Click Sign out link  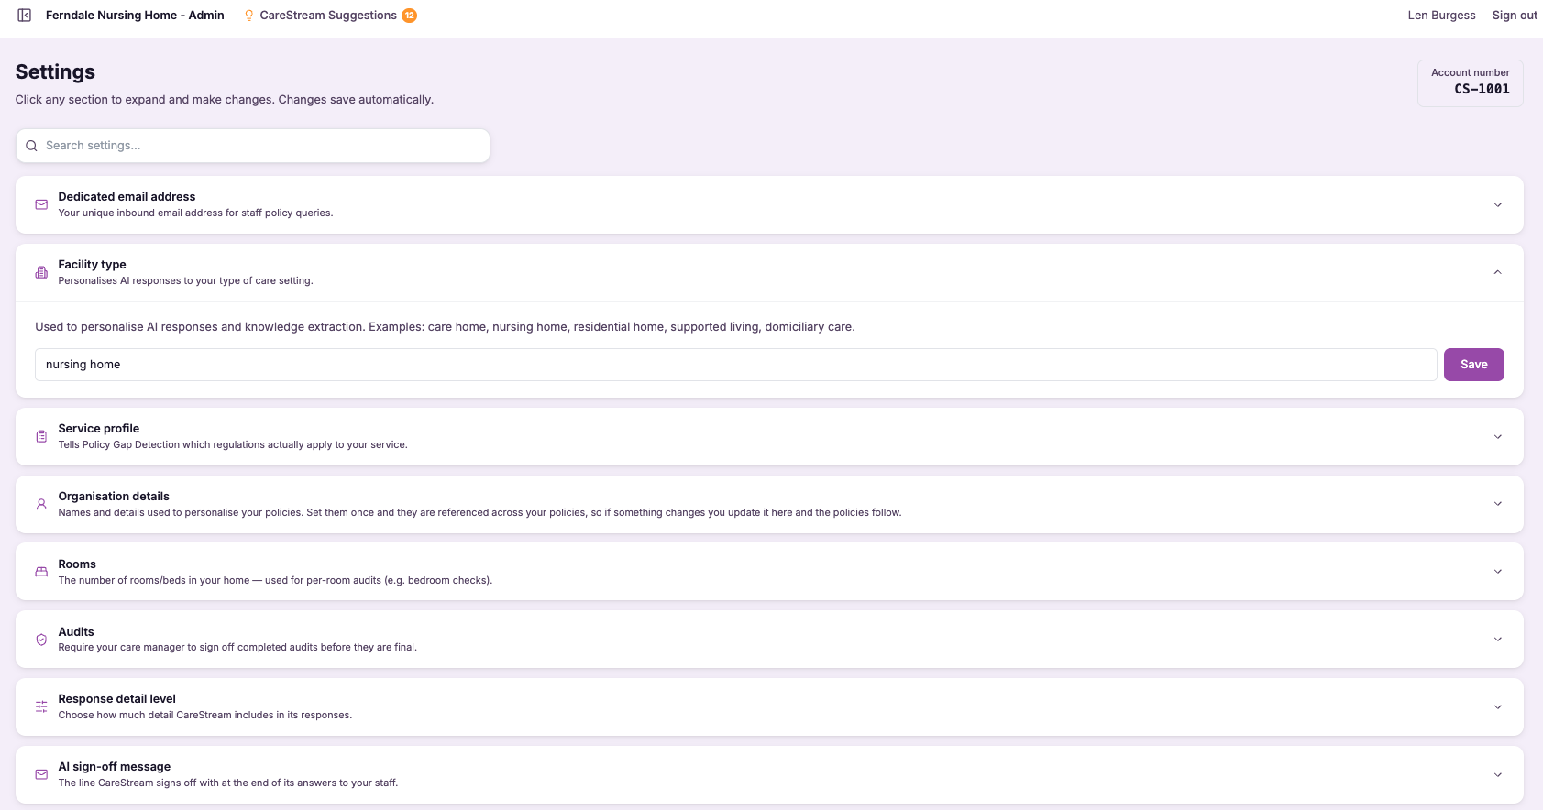[x=1515, y=16]
